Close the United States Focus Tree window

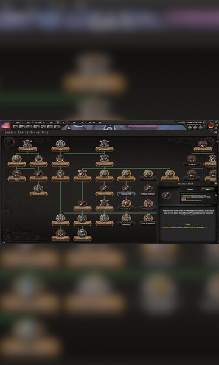[216, 133]
